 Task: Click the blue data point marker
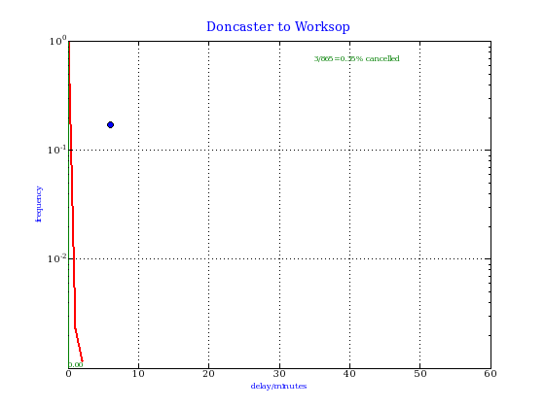coord(111,124)
